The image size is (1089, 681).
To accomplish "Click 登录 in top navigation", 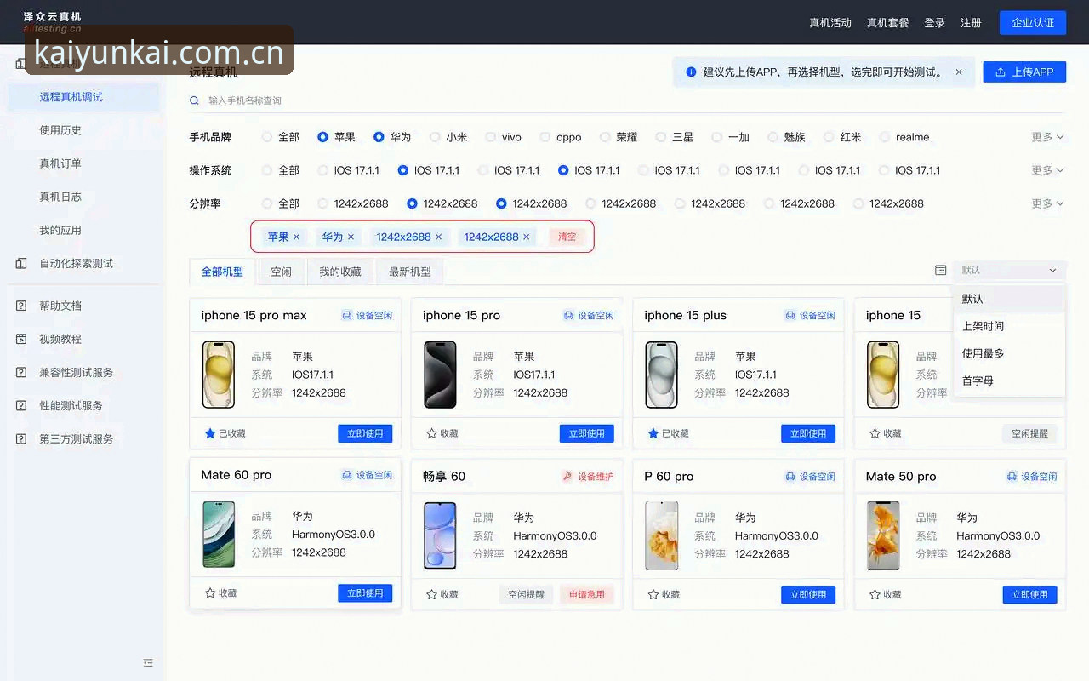I will pos(935,23).
